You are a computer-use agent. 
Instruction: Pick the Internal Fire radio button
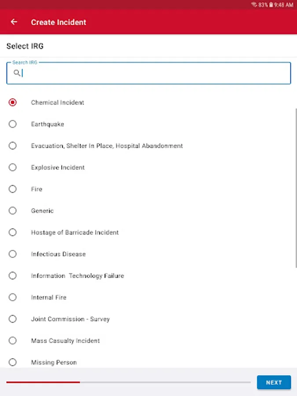pos(13,297)
